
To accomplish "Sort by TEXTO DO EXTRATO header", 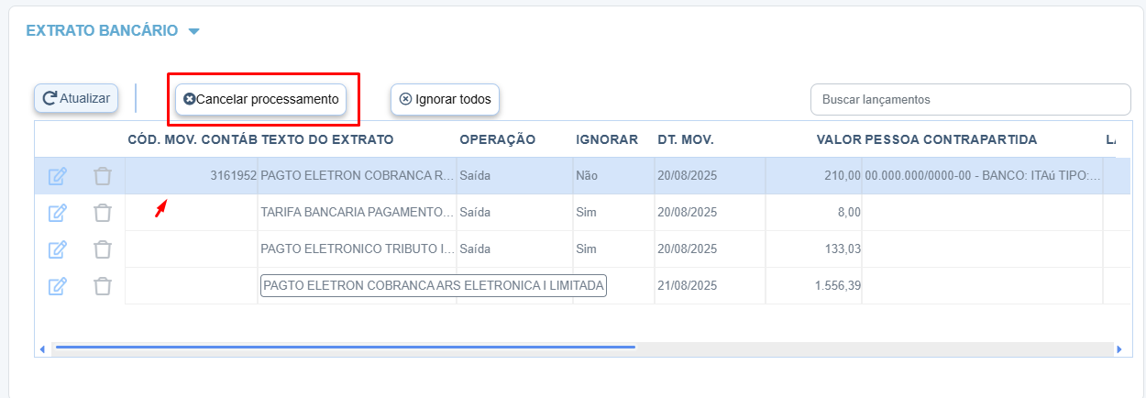I will tap(327, 139).
